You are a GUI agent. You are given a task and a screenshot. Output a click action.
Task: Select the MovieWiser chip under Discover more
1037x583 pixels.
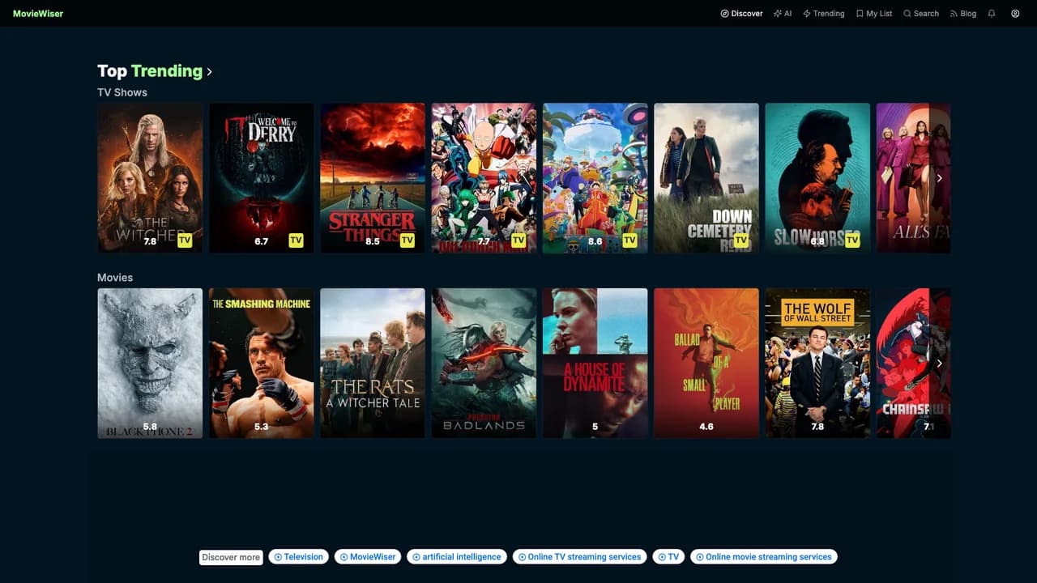coord(368,557)
